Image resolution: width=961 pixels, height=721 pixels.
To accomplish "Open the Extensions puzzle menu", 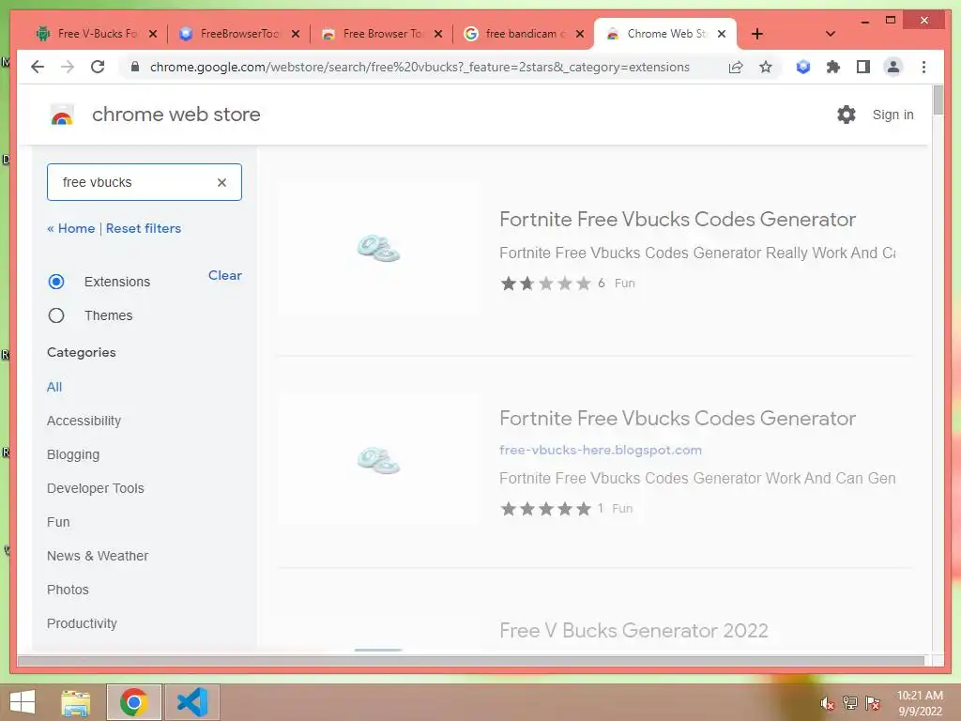I will point(833,67).
